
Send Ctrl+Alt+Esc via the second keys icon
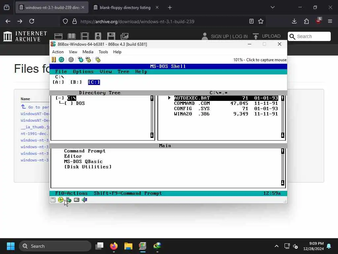(88, 60)
